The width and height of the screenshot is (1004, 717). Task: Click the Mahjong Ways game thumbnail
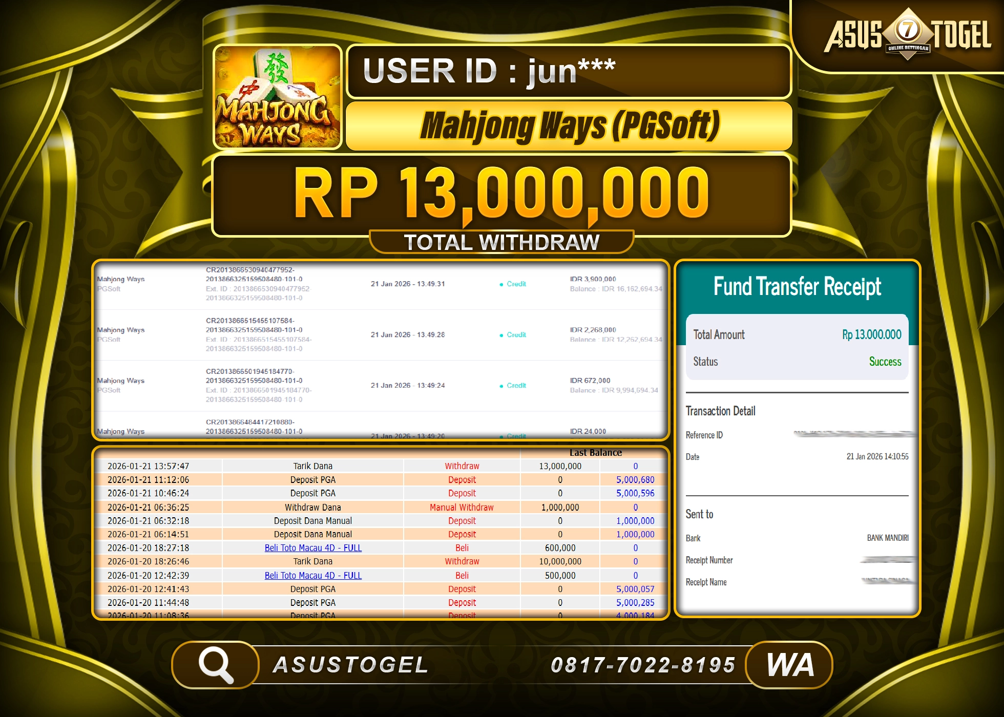(278, 97)
